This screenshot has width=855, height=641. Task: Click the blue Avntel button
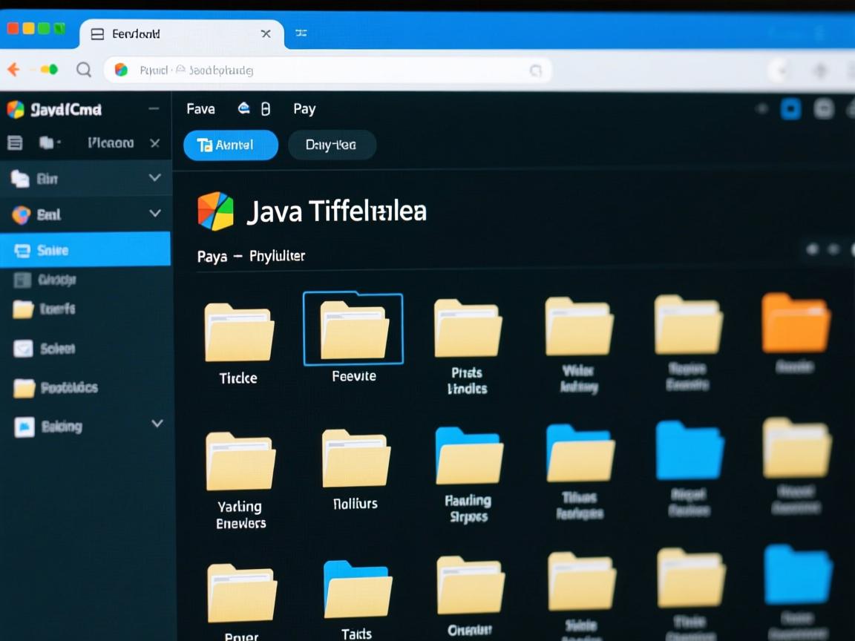(x=230, y=145)
